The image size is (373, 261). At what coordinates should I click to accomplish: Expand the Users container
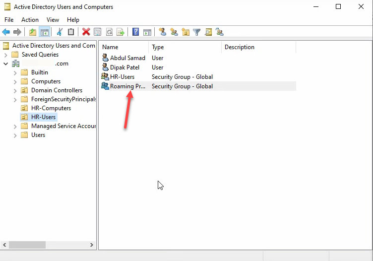pos(15,135)
